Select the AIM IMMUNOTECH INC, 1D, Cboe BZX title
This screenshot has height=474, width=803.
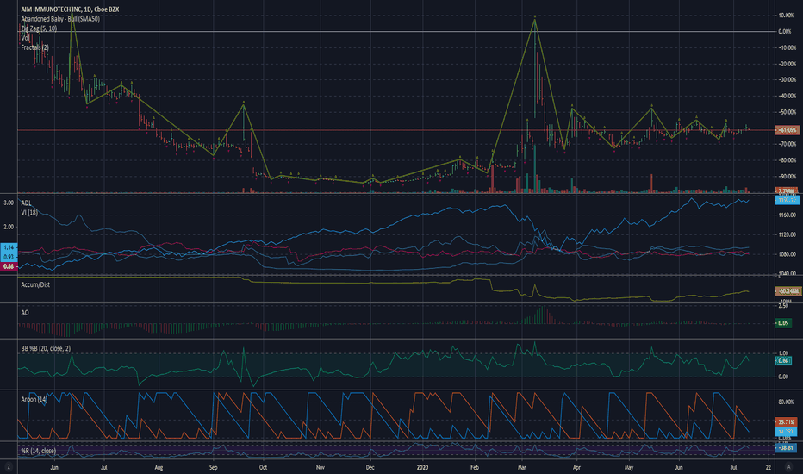click(x=70, y=9)
